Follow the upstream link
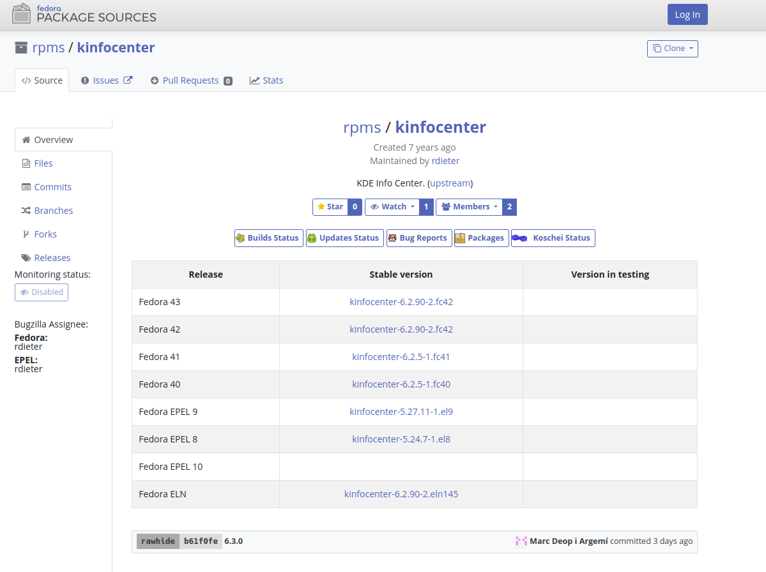 (x=450, y=183)
